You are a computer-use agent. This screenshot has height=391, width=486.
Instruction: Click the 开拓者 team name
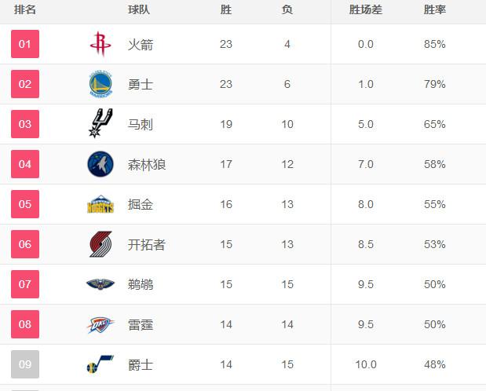pyautogui.click(x=147, y=245)
